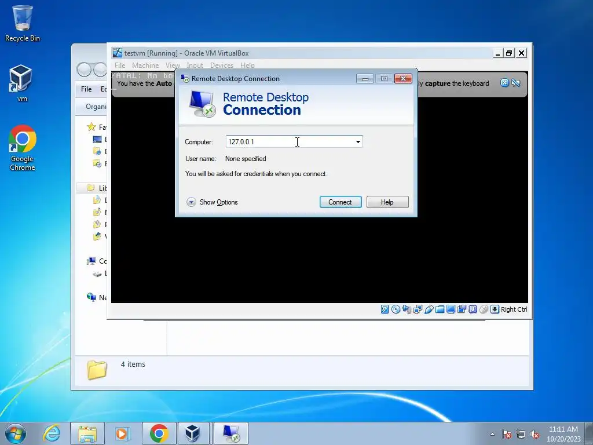
Task: Open the Recycle Bin desktop icon
Action: click(x=23, y=23)
